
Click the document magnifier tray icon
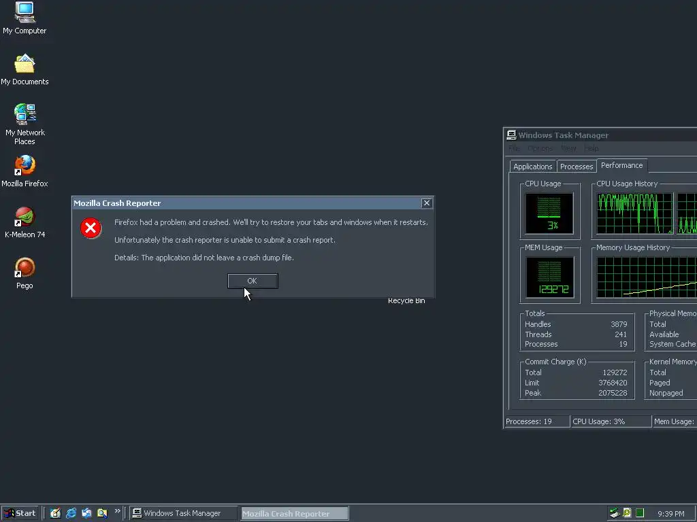[627, 513]
